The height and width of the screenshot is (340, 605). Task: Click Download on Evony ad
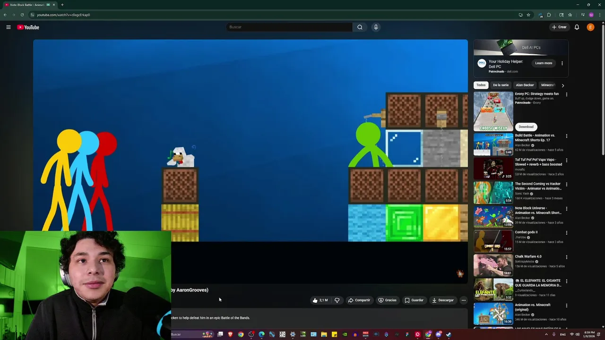[x=526, y=127]
